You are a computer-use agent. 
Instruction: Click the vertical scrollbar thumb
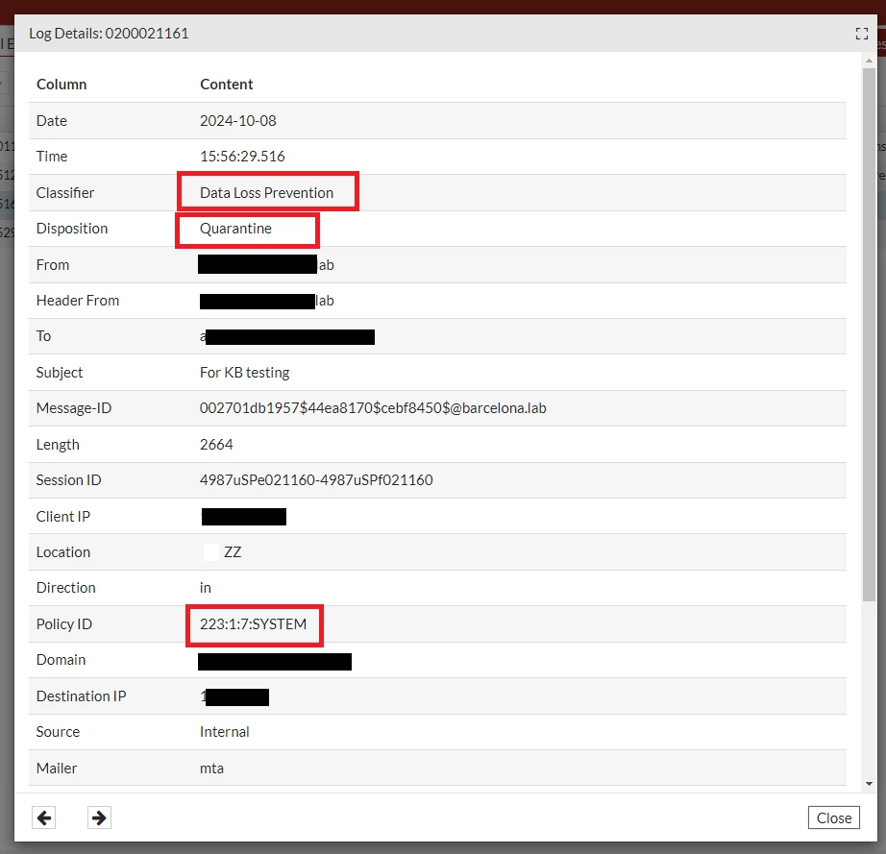click(x=869, y=334)
